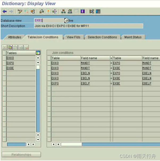Click select-all corner of Join conditions table
Screen dimensions: 160x161
pos(49,58)
